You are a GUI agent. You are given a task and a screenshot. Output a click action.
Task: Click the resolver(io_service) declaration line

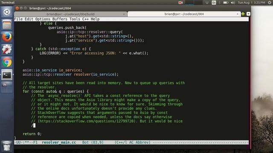point(70,74)
